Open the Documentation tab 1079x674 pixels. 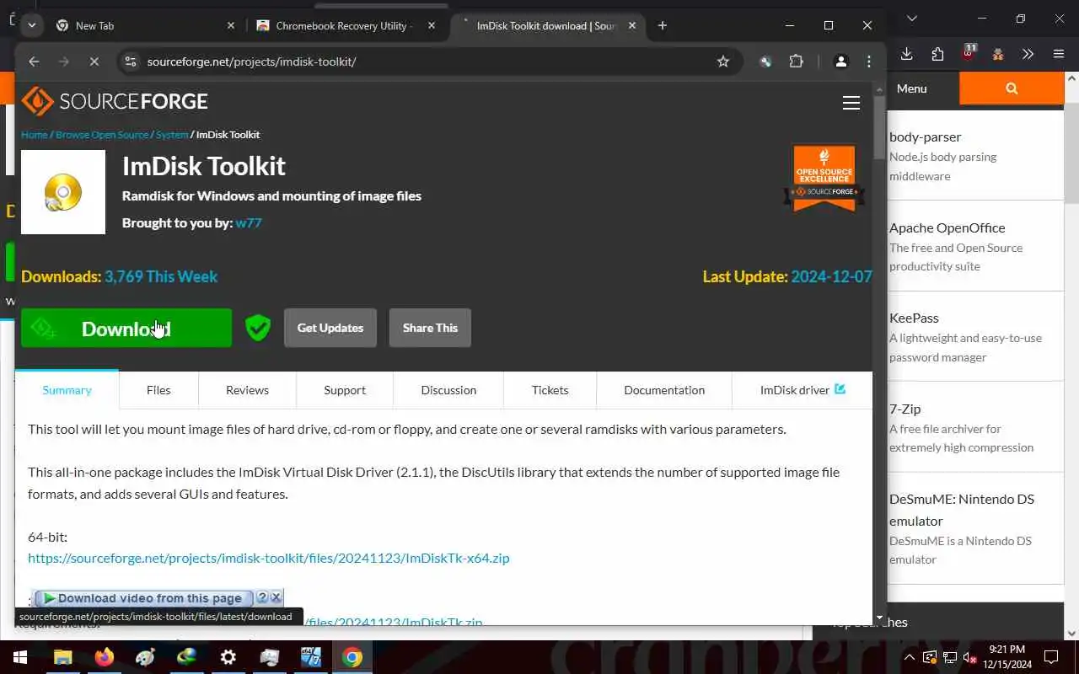[664, 390]
